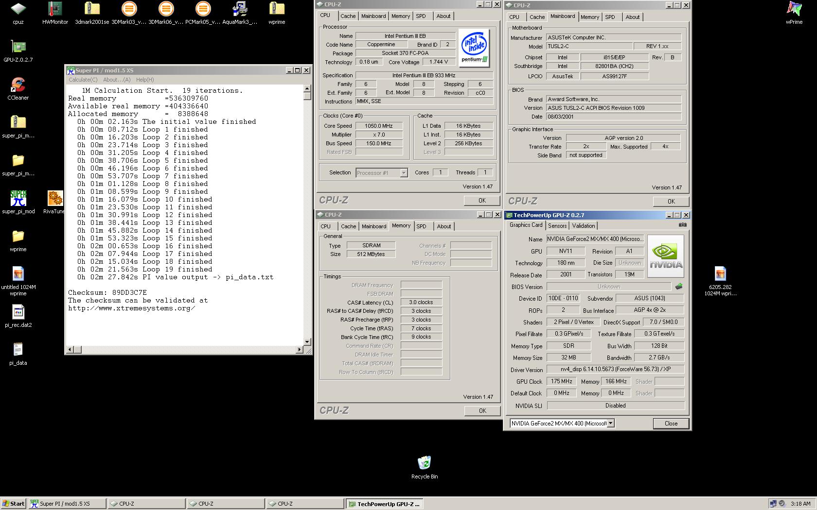Open the Validation tab in GPU-Z
The height and width of the screenshot is (510, 817).
583,226
